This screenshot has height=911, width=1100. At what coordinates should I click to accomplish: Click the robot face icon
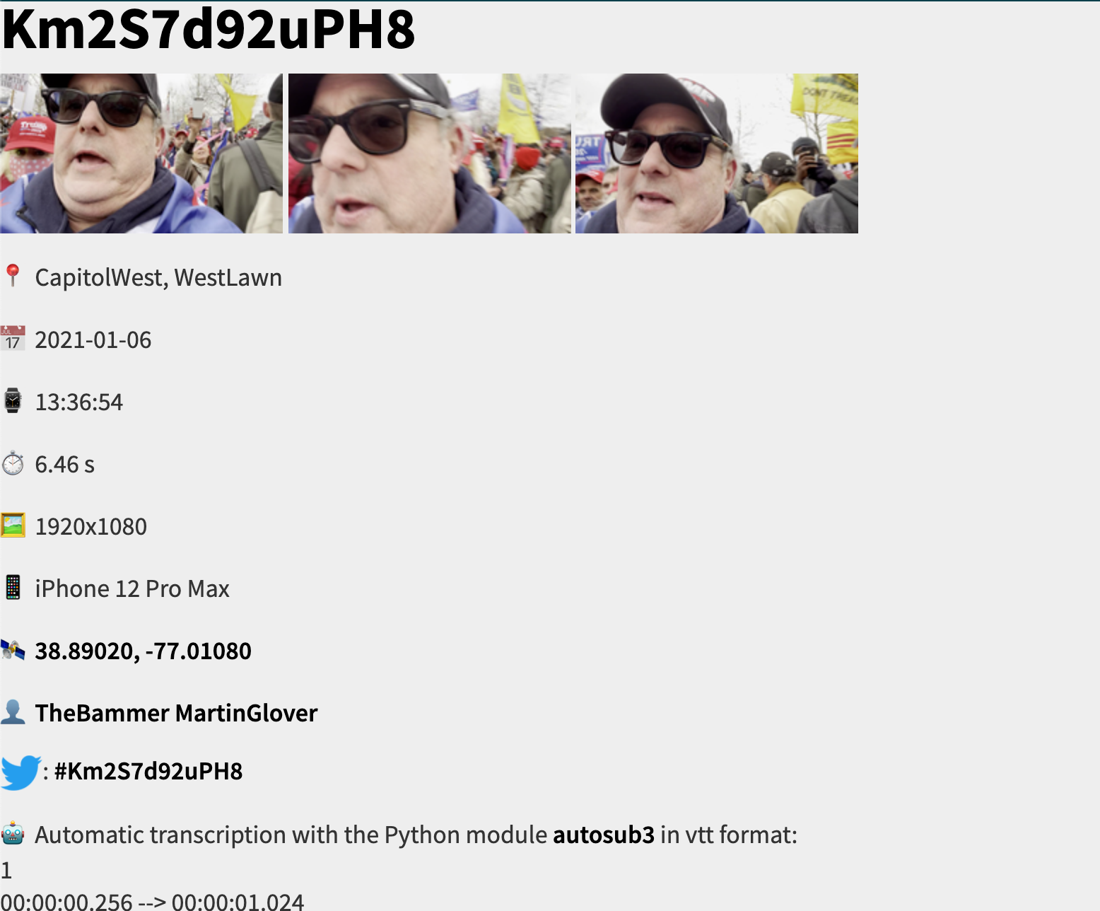(x=13, y=835)
